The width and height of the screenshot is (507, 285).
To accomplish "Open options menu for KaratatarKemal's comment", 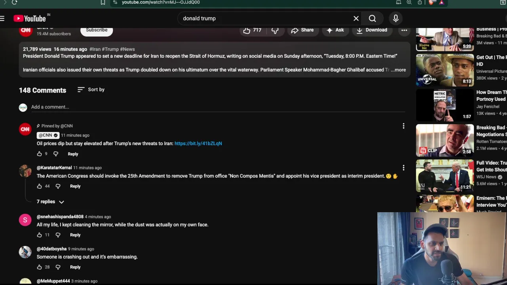I will pos(403,168).
